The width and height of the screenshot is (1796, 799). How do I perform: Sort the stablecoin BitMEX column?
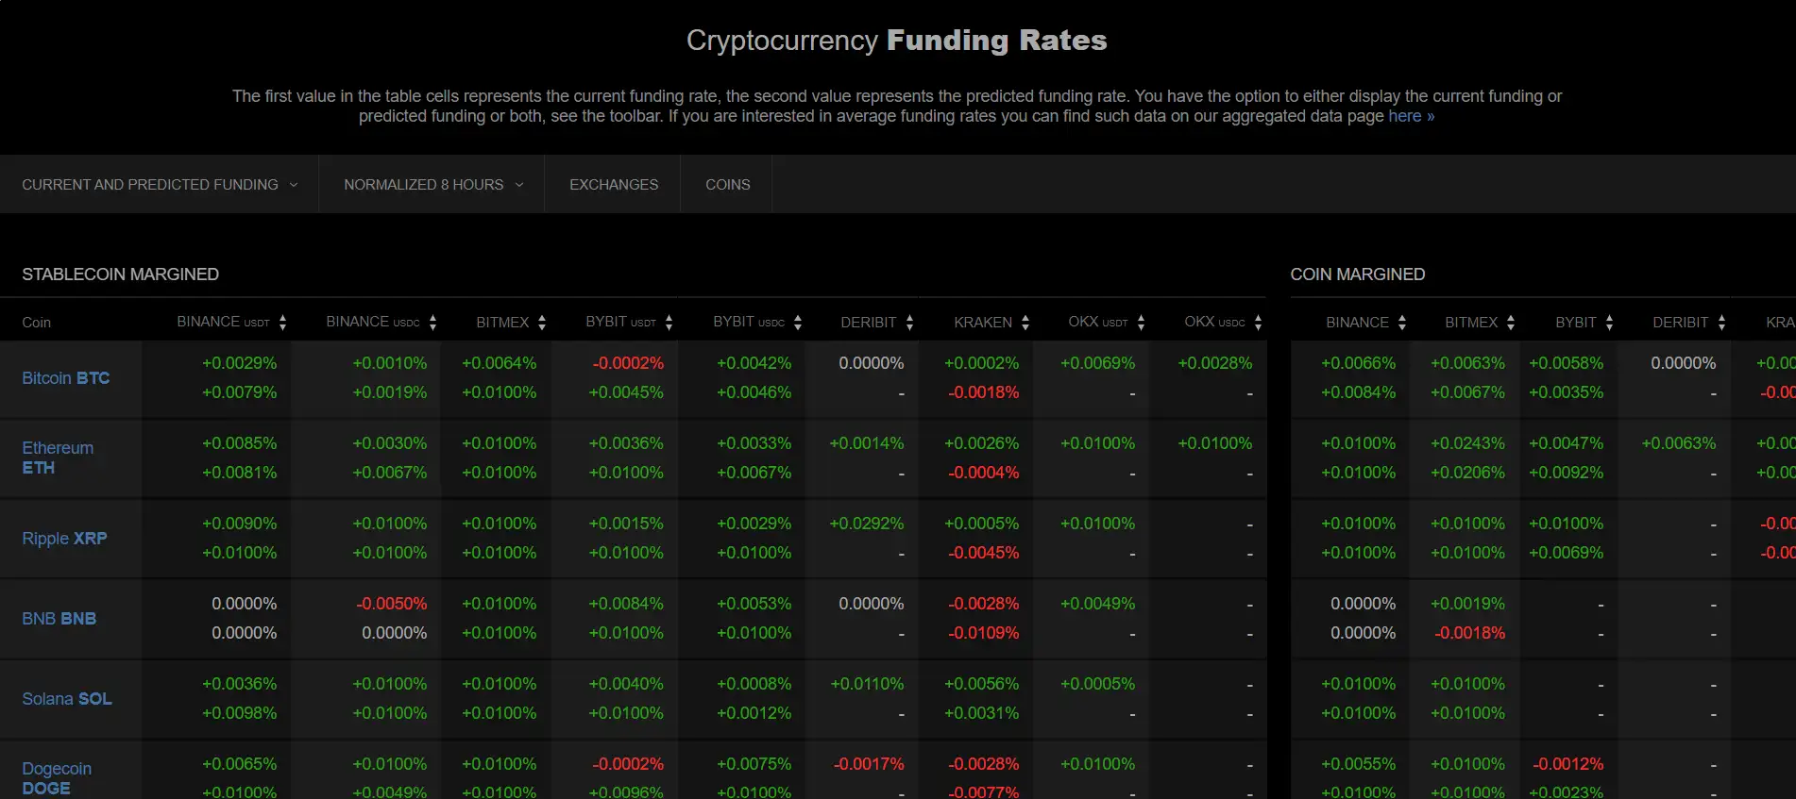coord(542,323)
